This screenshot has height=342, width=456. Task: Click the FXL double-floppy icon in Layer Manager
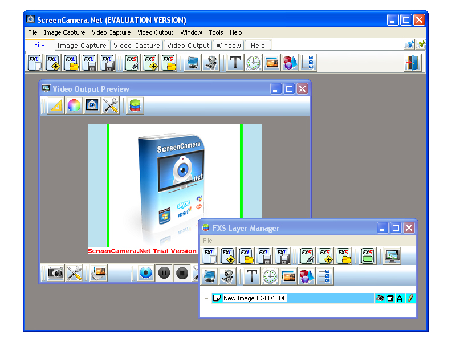tap(283, 256)
